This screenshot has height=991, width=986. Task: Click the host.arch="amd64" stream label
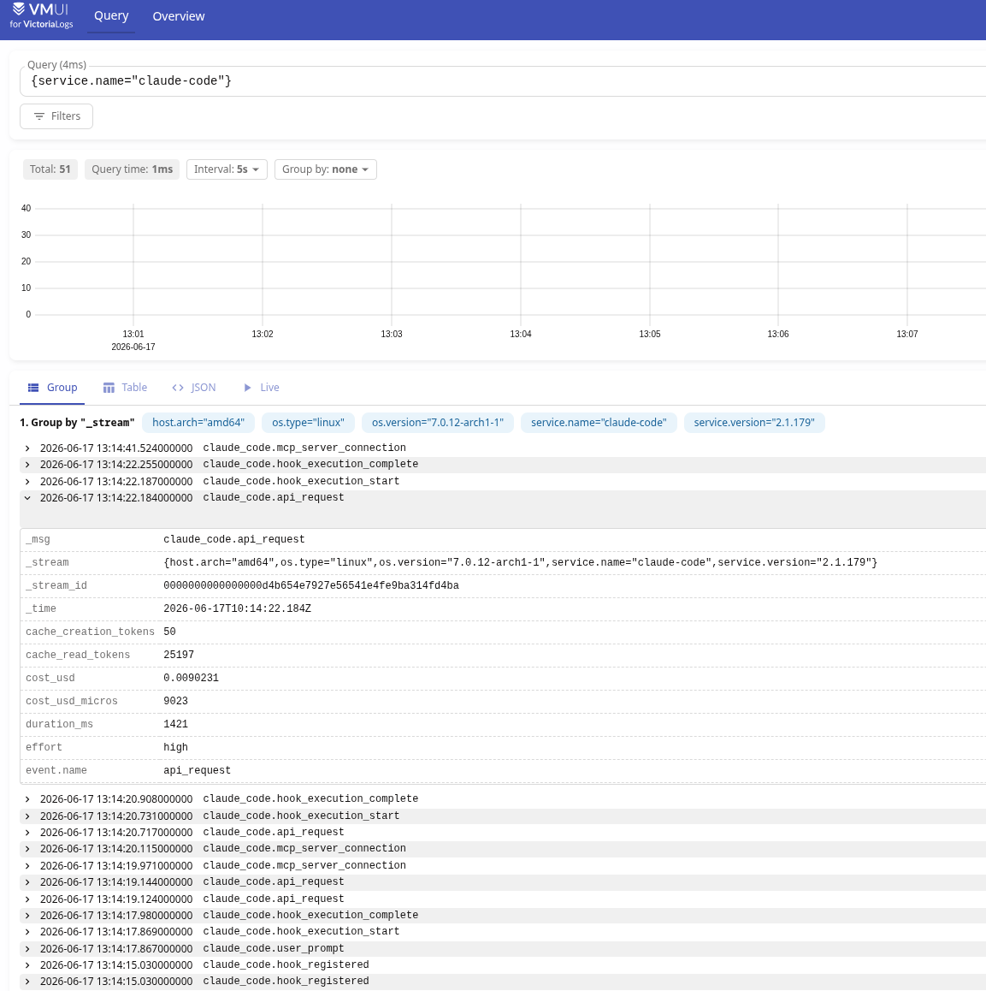[x=198, y=423]
